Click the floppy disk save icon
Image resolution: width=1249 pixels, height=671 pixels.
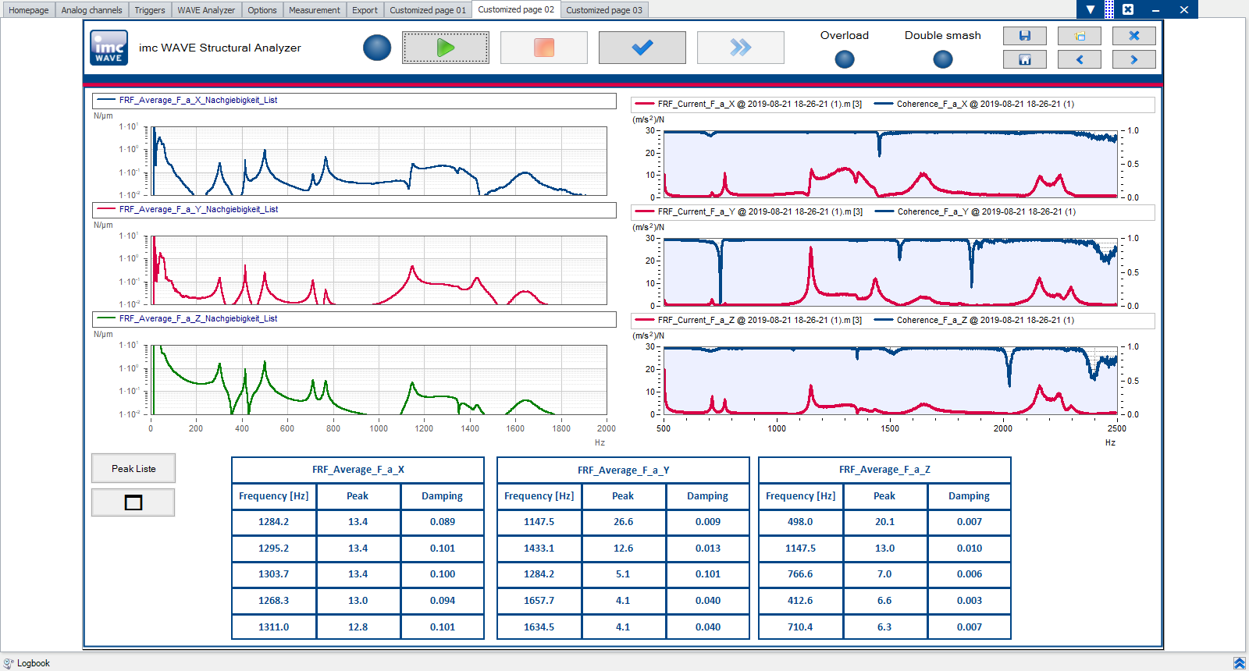point(1024,36)
